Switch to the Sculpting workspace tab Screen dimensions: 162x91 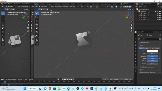point(50,4)
